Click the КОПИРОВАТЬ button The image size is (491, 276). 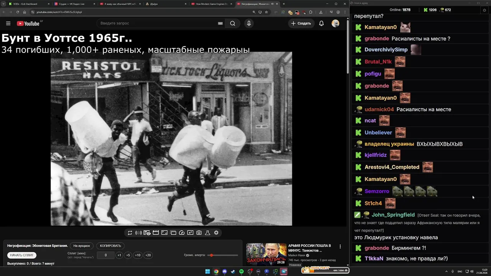pyautogui.click(x=110, y=246)
